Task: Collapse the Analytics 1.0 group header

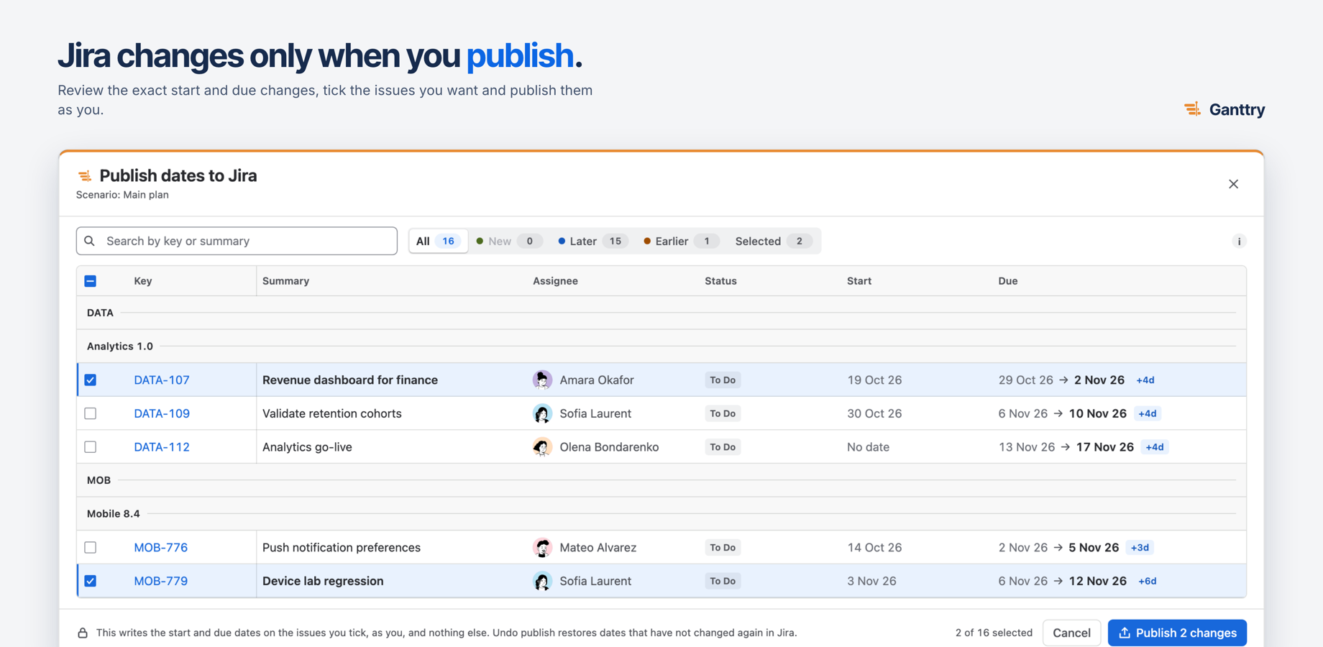Action: (661, 347)
